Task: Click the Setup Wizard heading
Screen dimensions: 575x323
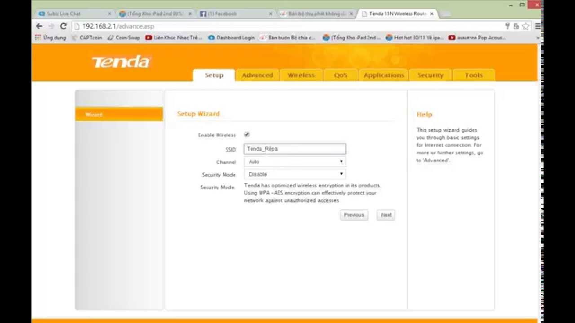Action: (x=199, y=114)
